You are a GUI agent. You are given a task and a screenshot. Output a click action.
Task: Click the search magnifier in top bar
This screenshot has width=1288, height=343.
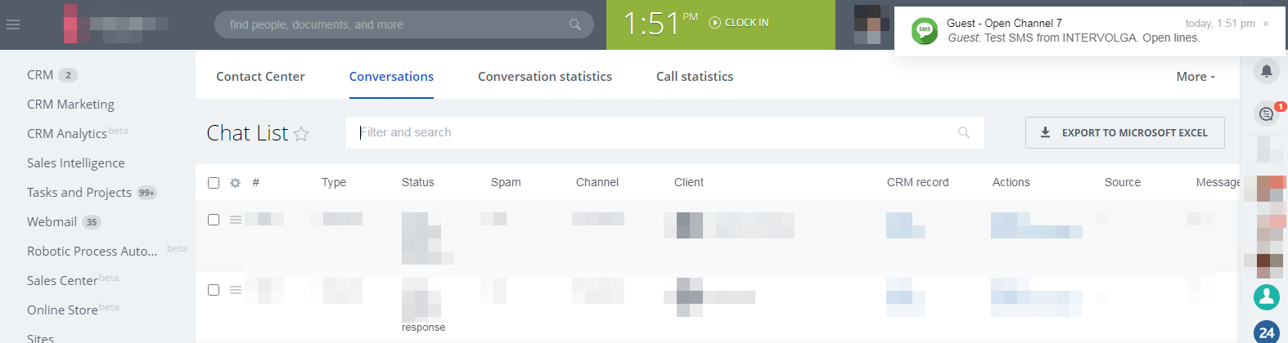pyautogui.click(x=575, y=24)
